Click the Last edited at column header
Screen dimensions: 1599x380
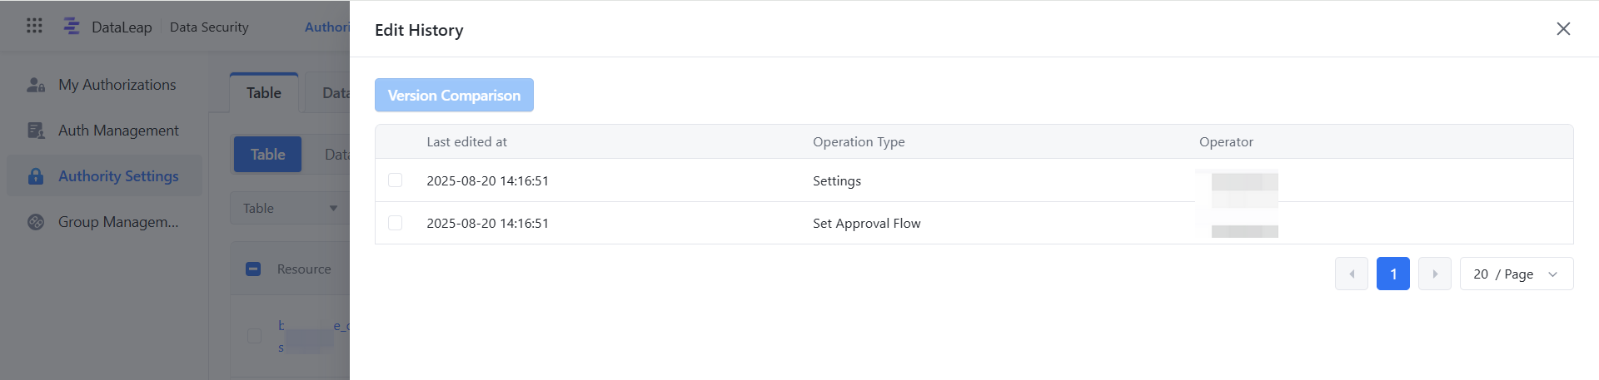click(x=466, y=142)
